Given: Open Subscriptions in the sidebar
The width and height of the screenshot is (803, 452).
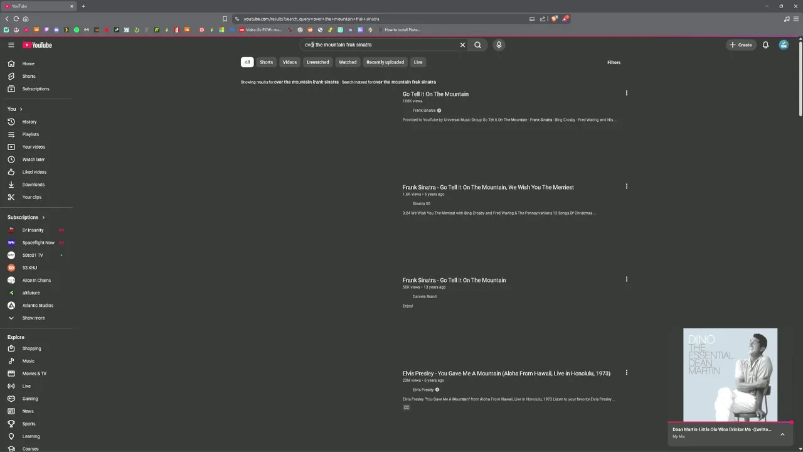Looking at the screenshot, I should (x=36, y=89).
